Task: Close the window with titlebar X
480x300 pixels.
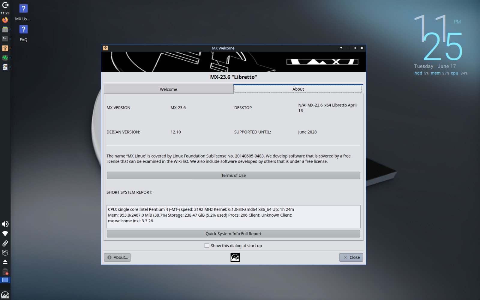Action: pyautogui.click(x=362, y=48)
